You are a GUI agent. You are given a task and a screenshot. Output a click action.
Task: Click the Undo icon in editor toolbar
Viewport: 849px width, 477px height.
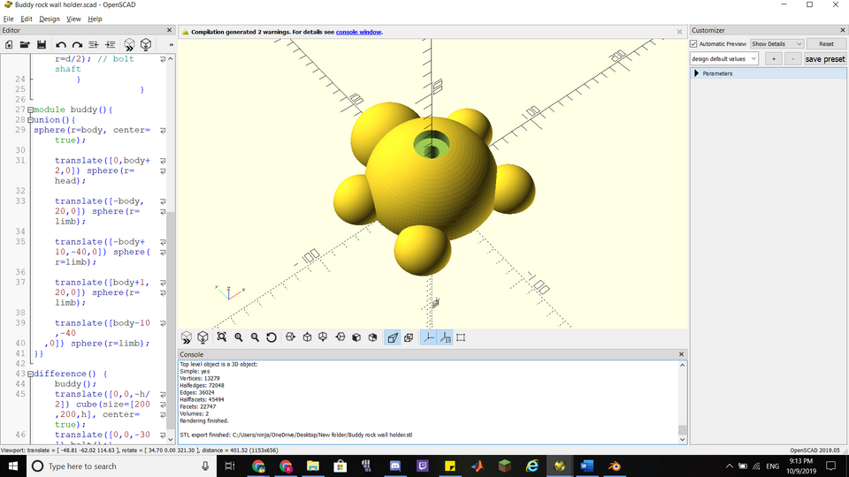61,45
